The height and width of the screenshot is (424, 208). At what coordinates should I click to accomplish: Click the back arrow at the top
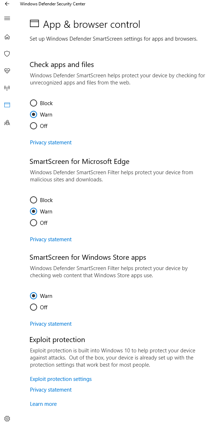(x=7, y=4)
